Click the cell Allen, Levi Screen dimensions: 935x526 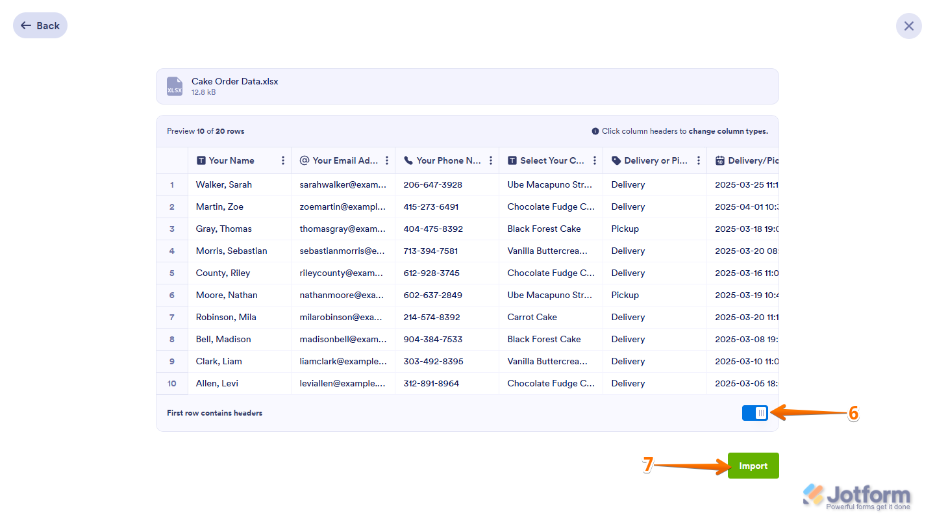point(240,383)
